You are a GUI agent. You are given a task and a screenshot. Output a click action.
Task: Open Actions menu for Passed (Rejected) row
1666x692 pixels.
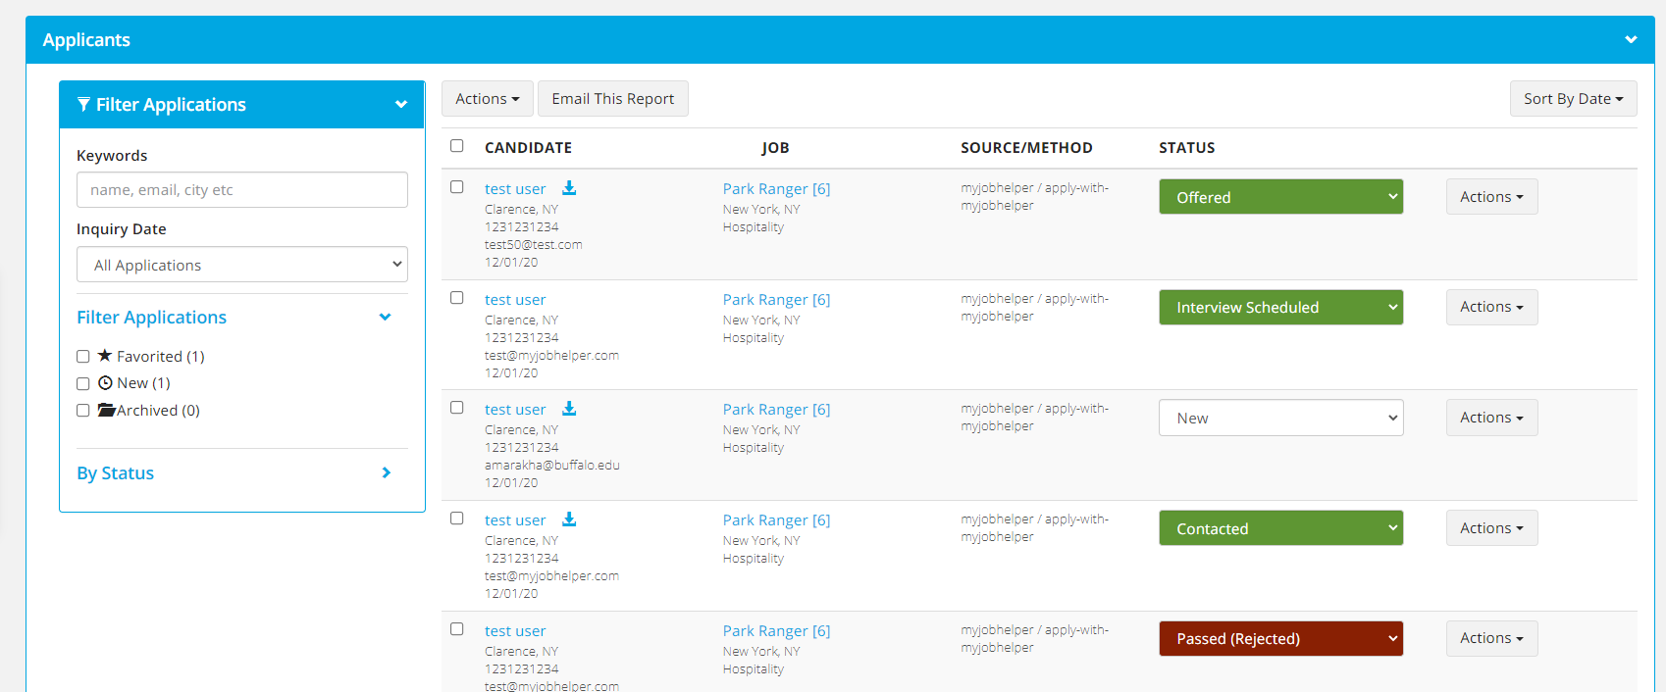1491,639
